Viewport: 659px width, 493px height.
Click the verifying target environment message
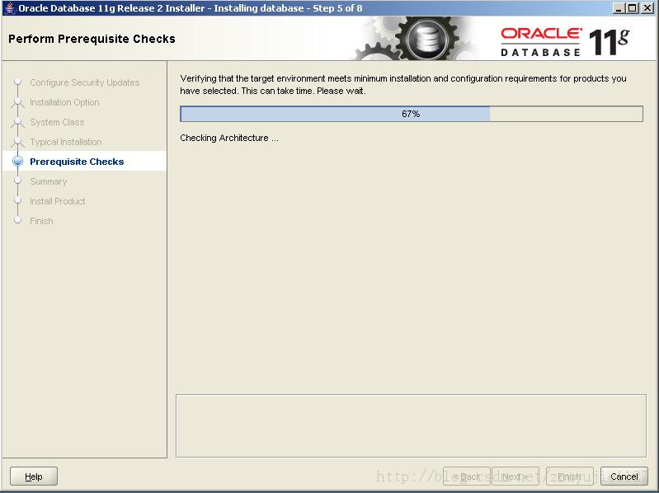coord(403,84)
